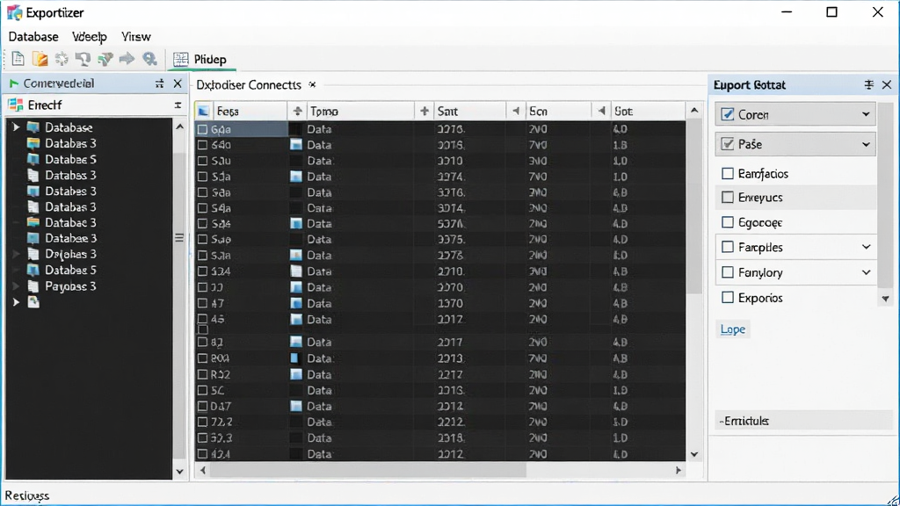Click the table's horizontal scrollbar thumb
The height and width of the screenshot is (506, 900).
point(368,471)
